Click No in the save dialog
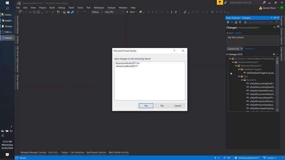This screenshot has height=160, width=285. pyautogui.click(x=162, y=106)
